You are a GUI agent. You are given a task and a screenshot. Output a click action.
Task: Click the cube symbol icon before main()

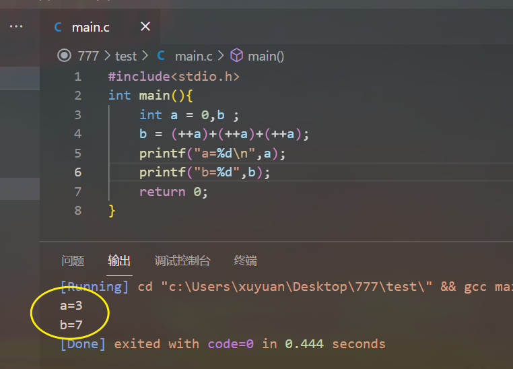click(x=236, y=55)
